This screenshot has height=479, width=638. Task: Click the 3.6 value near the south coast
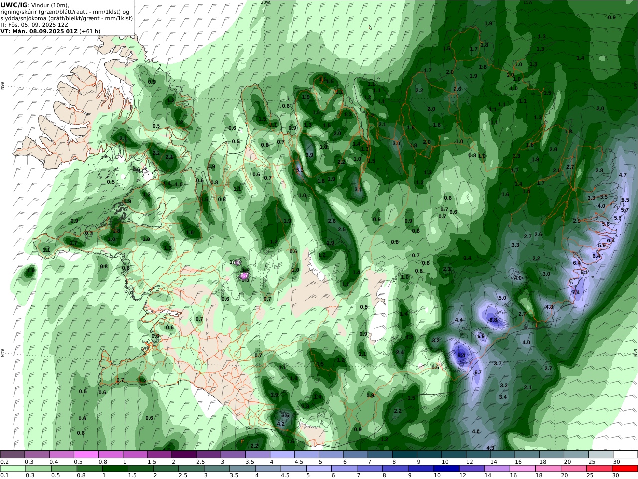(x=285, y=415)
